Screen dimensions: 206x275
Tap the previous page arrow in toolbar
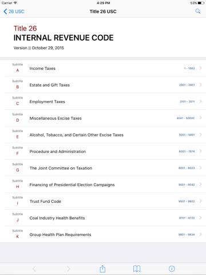point(34,269)
